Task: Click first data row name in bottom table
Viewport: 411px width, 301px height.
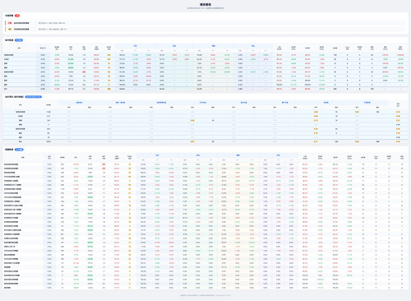Action: pyautogui.click(x=11, y=164)
